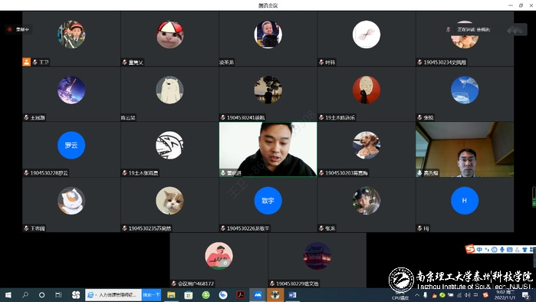Screen dimensions: 536x302
Task: Click the taskbar clock showing 2022/11/1
Action: coord(505,295)
